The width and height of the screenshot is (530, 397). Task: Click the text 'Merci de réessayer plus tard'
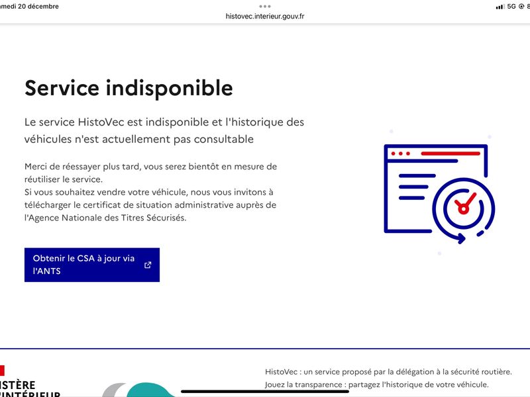pos(82,167)
